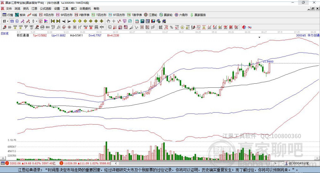This screenshot has height=173, width=320.
Task: Select the n² grid tool icon
Action: [x=53, y=27]
